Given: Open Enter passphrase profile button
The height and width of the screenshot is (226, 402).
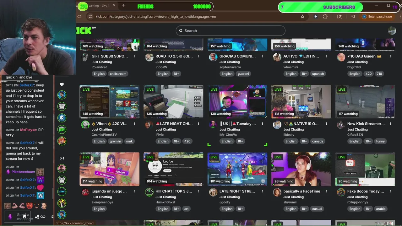Looking at the screenshot, I should click(x=377, y=17).
